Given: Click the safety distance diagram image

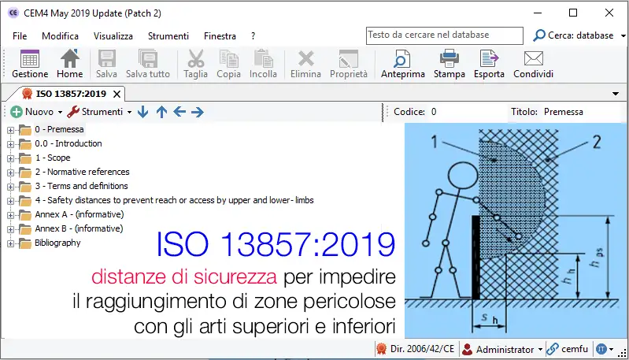Looking at the screenshot, I should click(515, 230).
